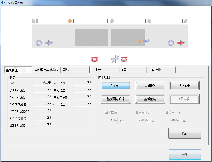212x162 pixels.
Task: Click the first red support table icon
Action: 95,59
